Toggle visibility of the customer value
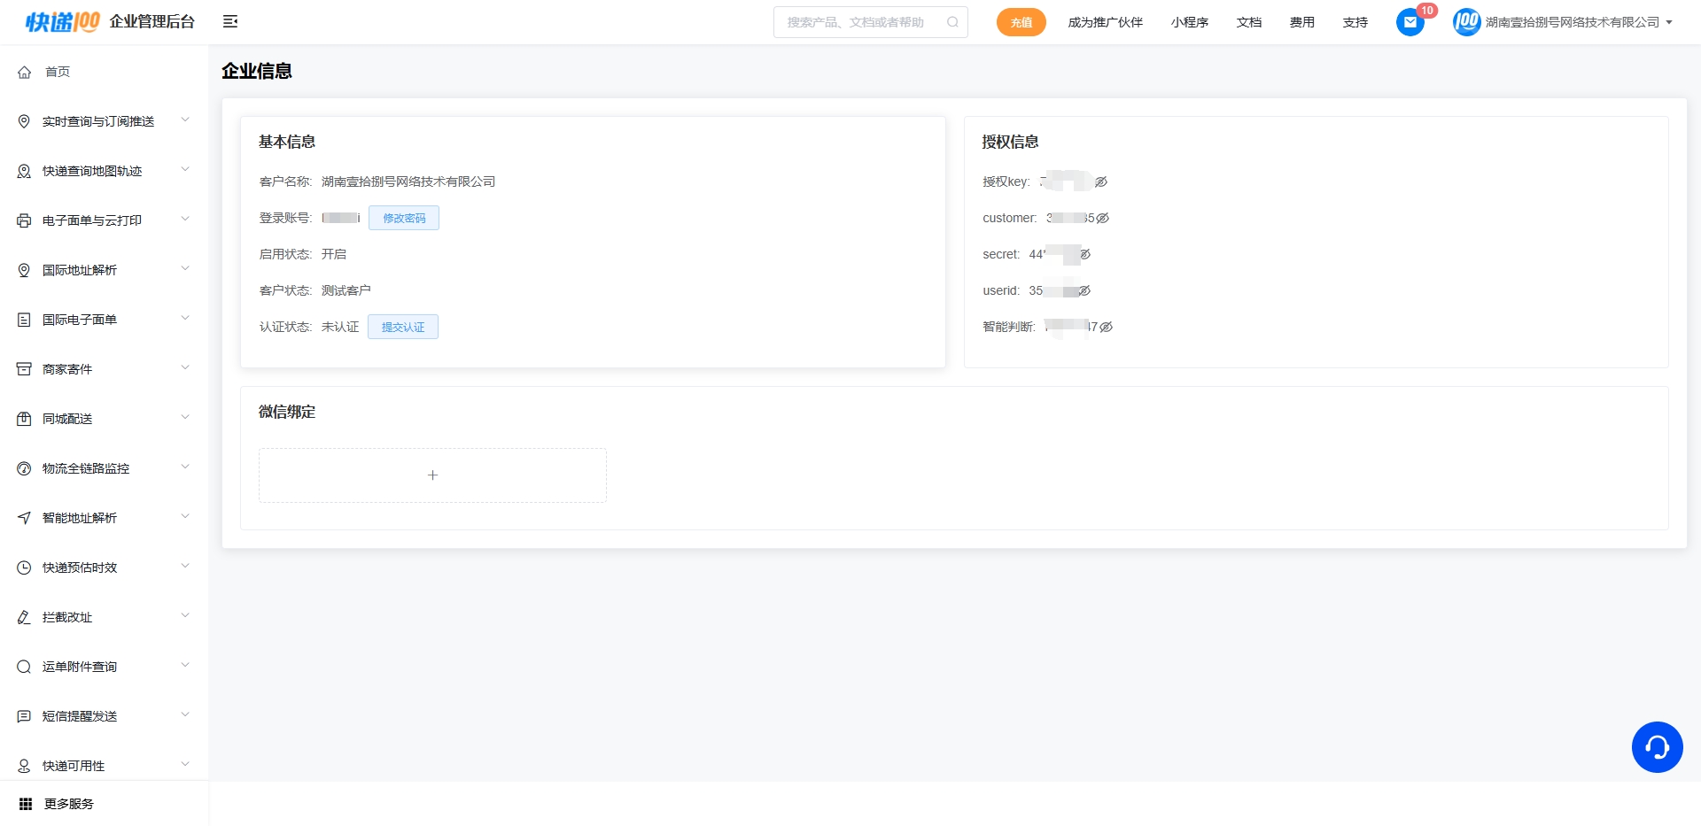This screenshot has height=826, width=1701. click(1103, 218)
